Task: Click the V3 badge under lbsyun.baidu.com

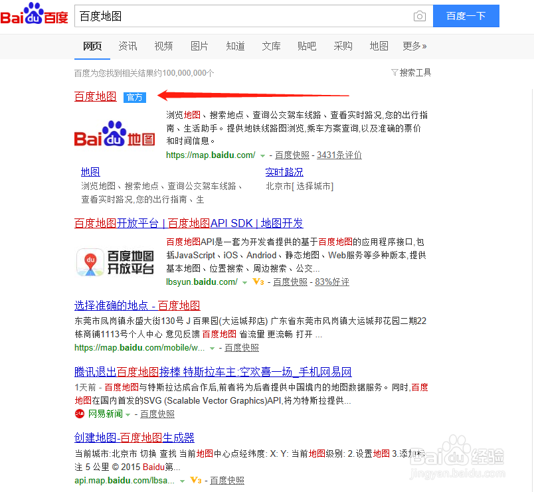Action: [258, 282]
